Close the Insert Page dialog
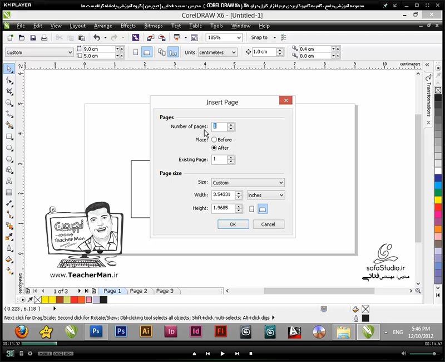The height and width of the screenshot is (362, 445). [x=286, y=100]
